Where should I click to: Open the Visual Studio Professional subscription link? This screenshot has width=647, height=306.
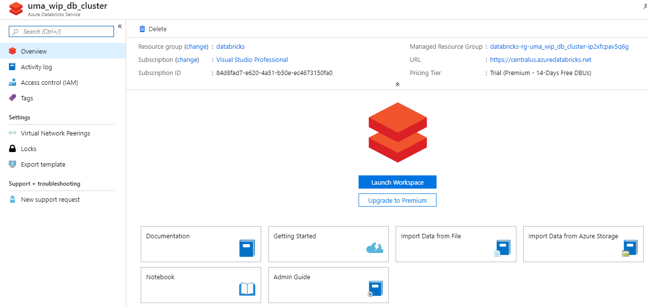pos(252,60)
